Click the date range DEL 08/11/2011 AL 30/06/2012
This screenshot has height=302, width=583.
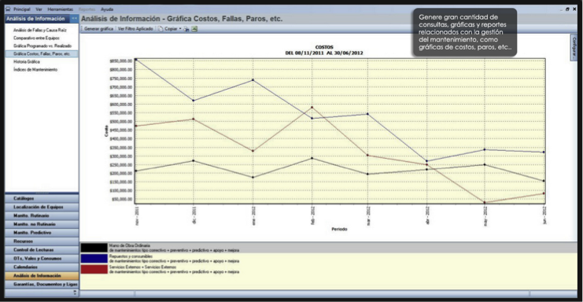click(x=324, y=53)
